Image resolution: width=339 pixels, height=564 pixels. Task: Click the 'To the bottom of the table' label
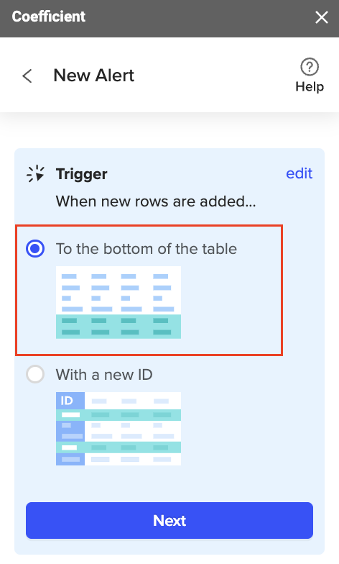(x=147, y=249)
